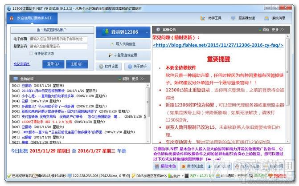Open forum post [007] 支付宝转账
299x186 pixels.
tap(71, 116)
